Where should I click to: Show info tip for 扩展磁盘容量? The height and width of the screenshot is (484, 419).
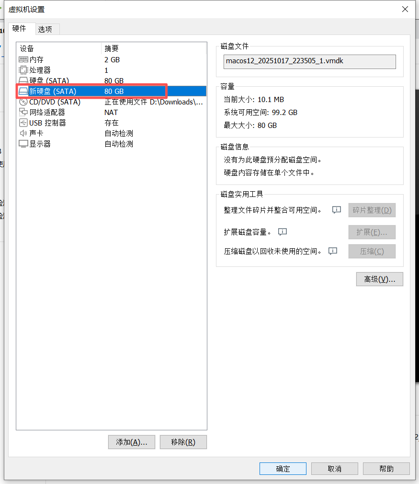pos(283,232)
